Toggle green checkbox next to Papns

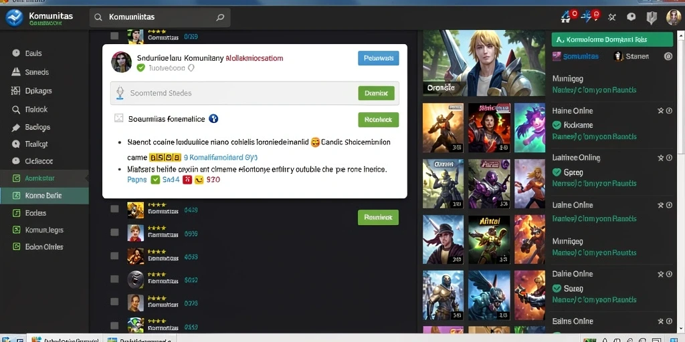pos(155,179)
